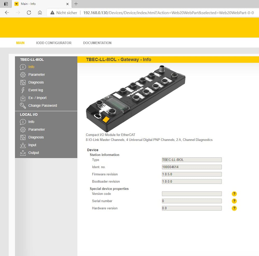Click the '8 IO-Link Master Channels' description line

(149, 140)
